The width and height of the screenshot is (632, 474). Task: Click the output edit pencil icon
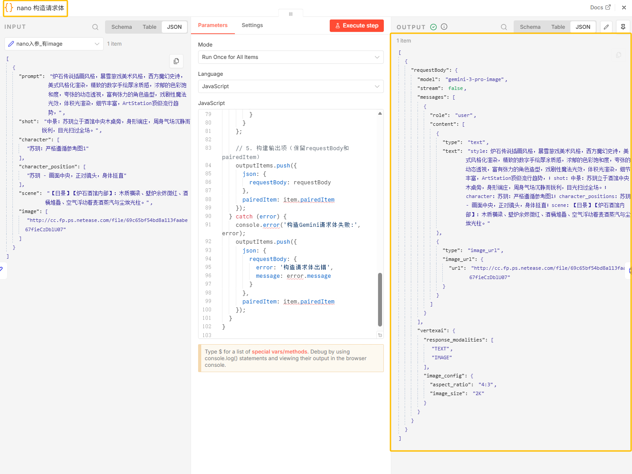coord(606,27)
